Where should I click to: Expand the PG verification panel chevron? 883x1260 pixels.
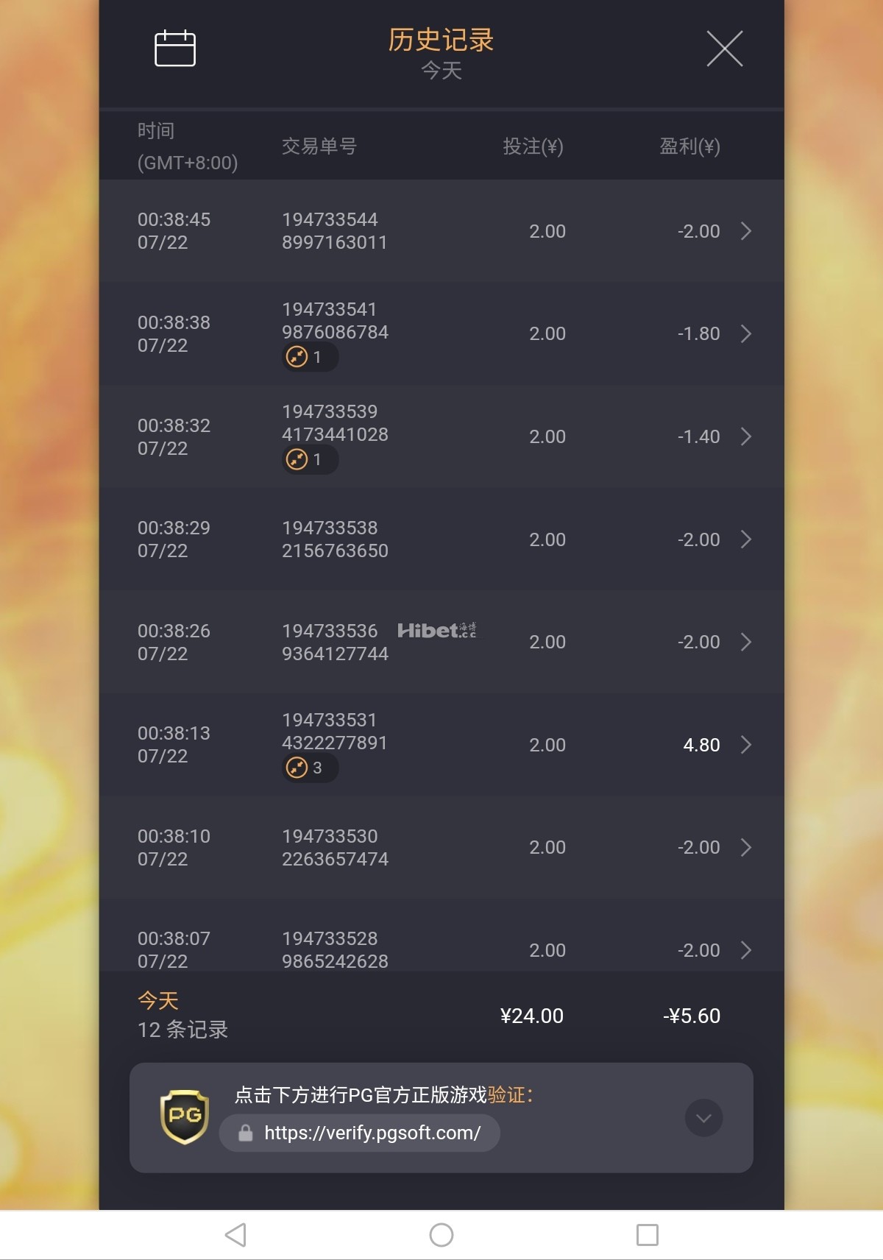(703, 1118)
